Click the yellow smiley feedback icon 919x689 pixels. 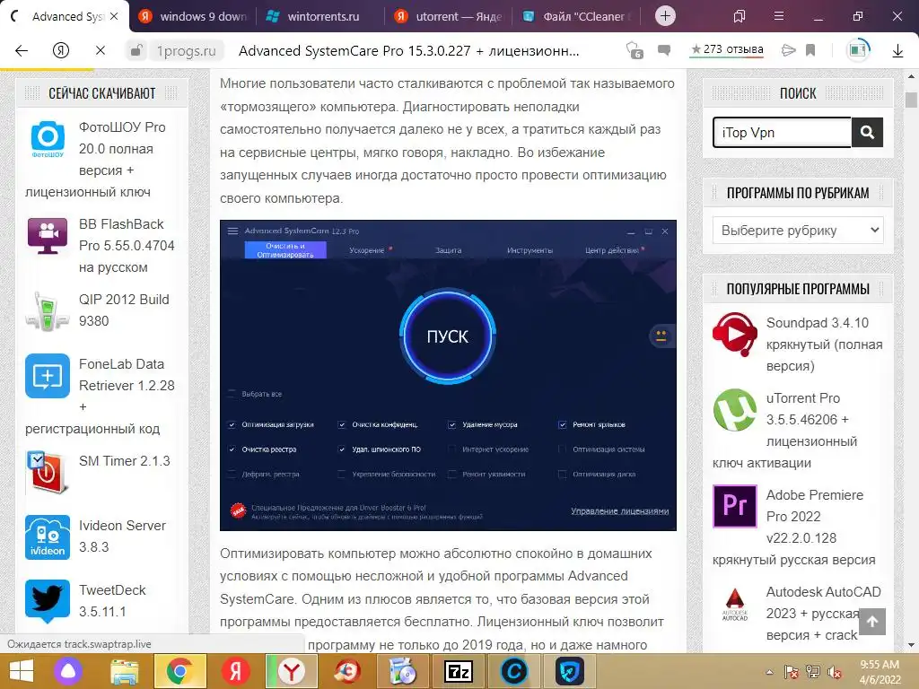pyautogui.click(x=661, y=336)
